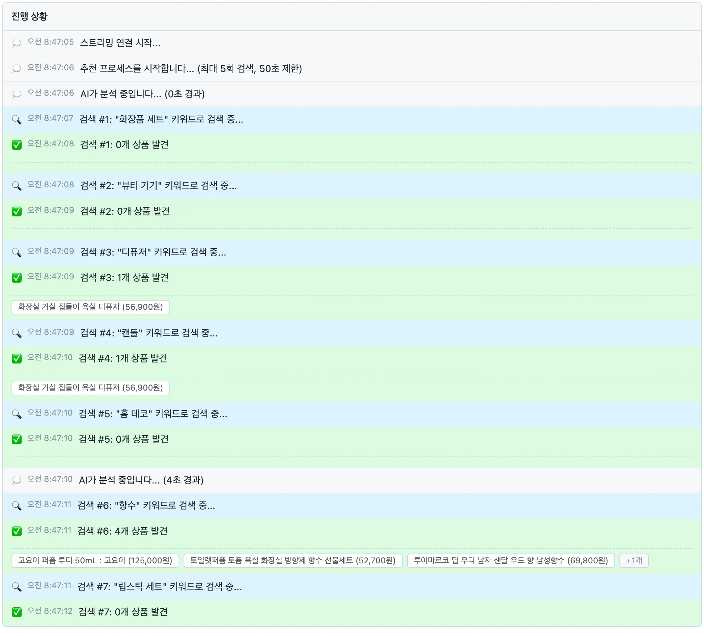Click magnifier icon for search #6 향수
The height and width of the screenshot is (633, 704).
coord(16,506)
